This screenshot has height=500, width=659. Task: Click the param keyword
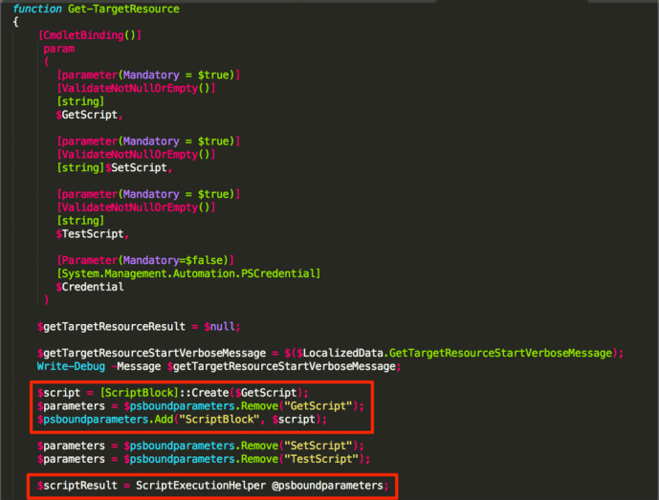(x=58, y=48)
